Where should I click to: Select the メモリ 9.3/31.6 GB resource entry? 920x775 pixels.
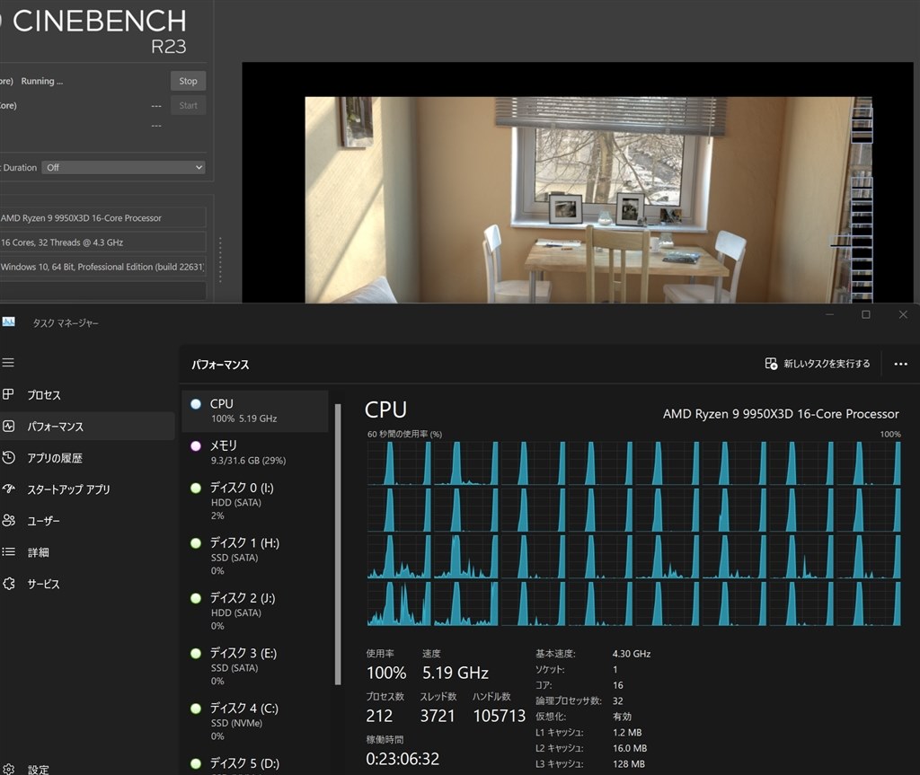254,453
